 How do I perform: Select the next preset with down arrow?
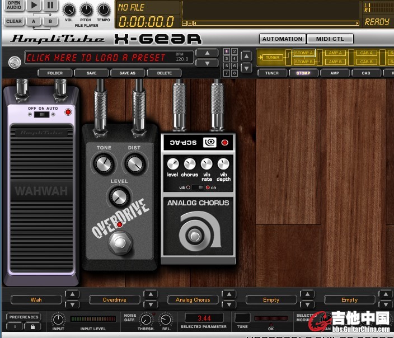coord(207,63)
